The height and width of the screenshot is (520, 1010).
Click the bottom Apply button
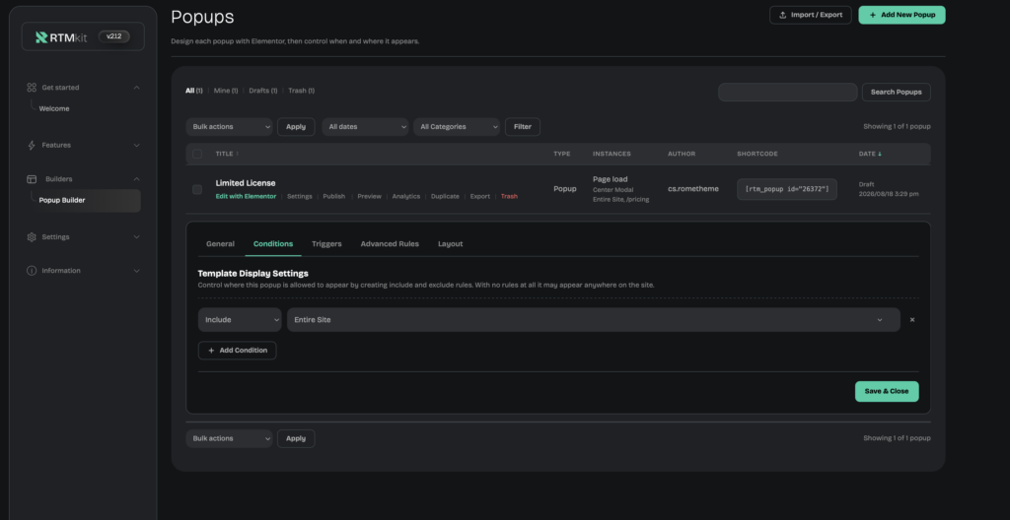[296, 438]
